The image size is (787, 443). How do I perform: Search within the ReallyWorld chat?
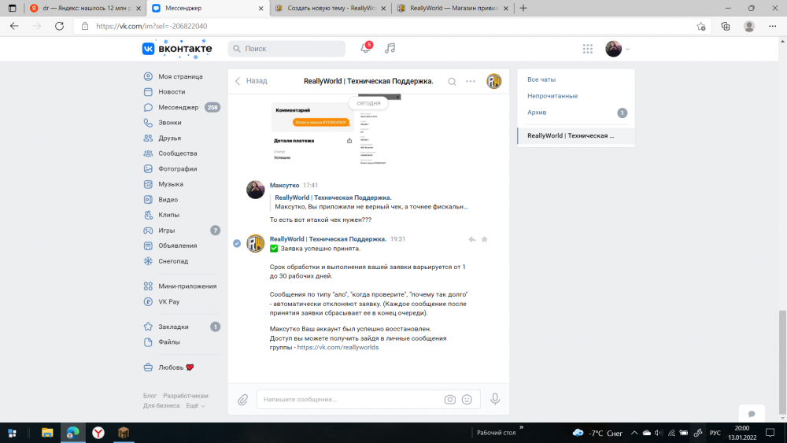tap(452, 81)
